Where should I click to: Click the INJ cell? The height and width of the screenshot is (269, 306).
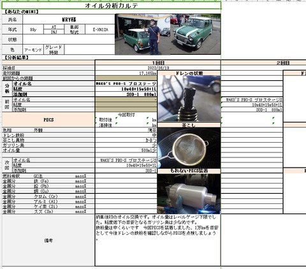(54, 32)
